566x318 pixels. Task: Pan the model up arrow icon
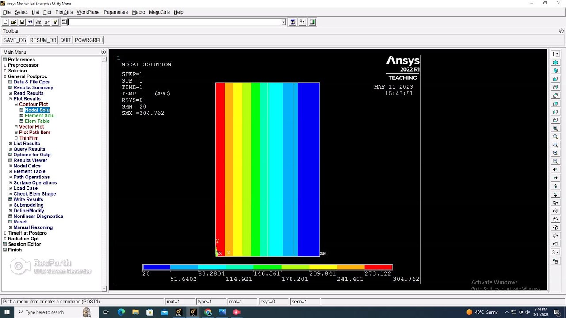555,186
